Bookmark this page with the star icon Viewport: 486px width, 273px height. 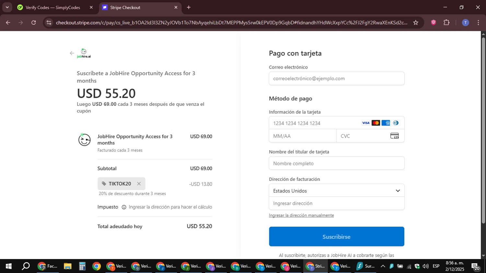click(x=416, y=22)
